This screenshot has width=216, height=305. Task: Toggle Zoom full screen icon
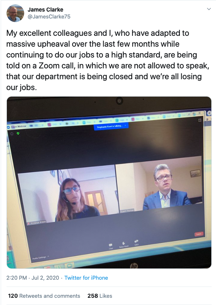(199, 120)
